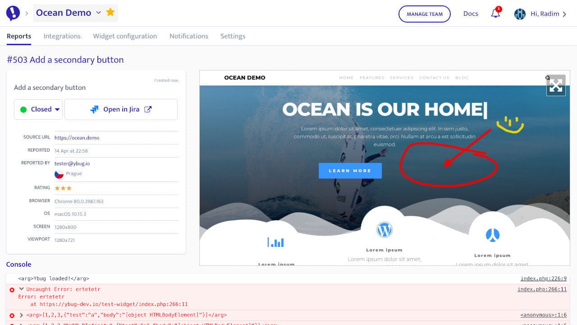Click CONTACT US in the screenshot's nav

pyautogui.click(x=434, y=78)
